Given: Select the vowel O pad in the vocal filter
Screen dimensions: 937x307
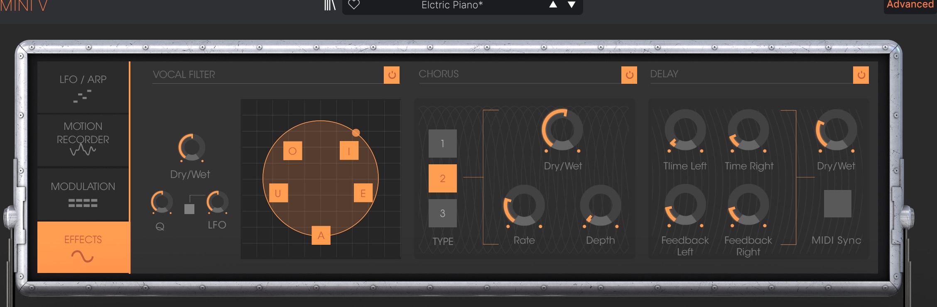Looking at the screenshot, I should coord(292,151).
